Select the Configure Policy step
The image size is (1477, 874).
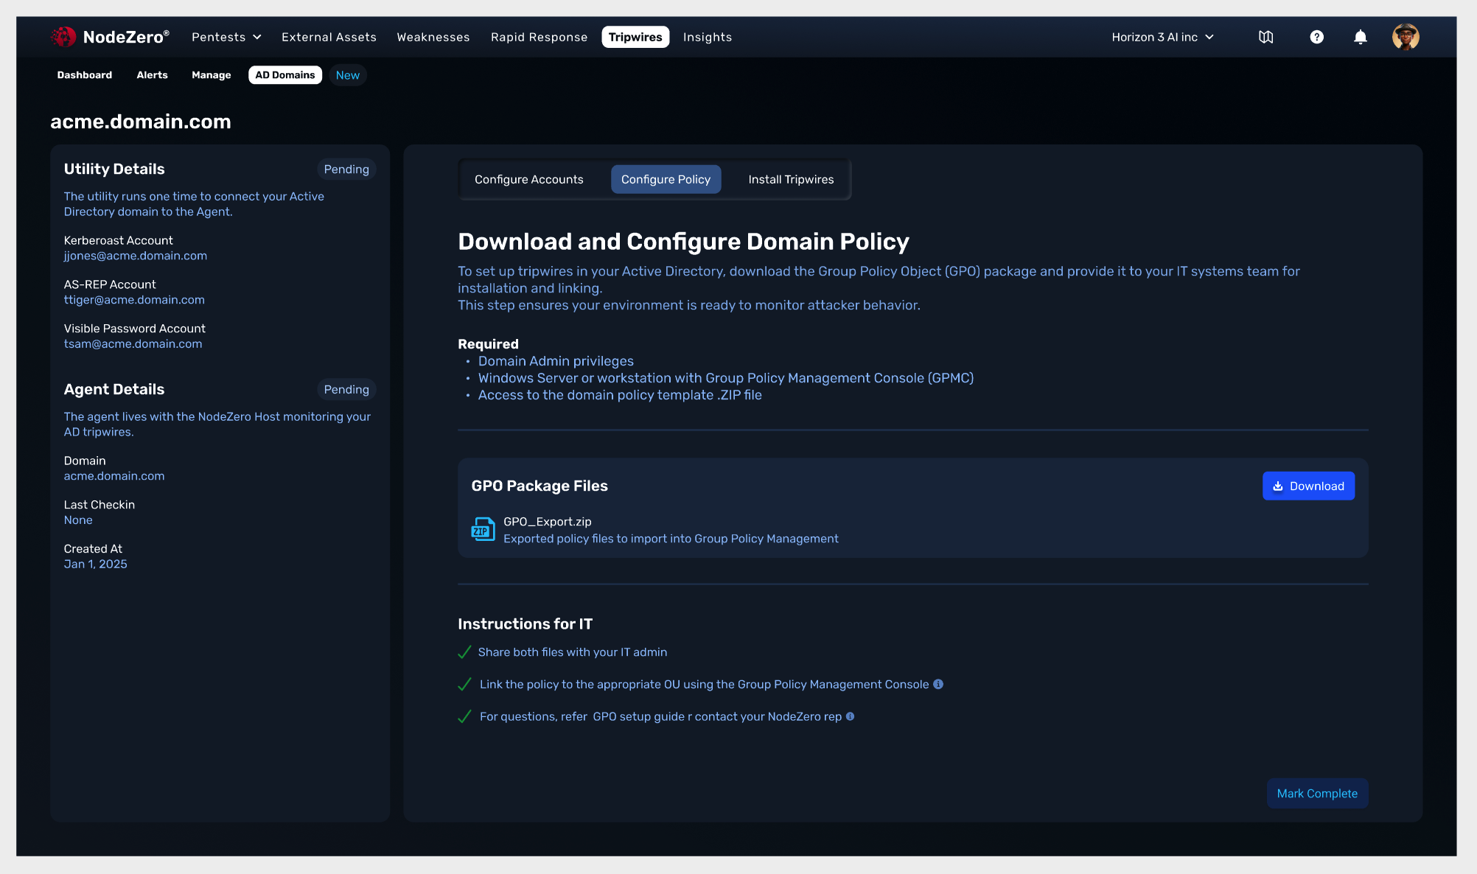tap(666, 180)
